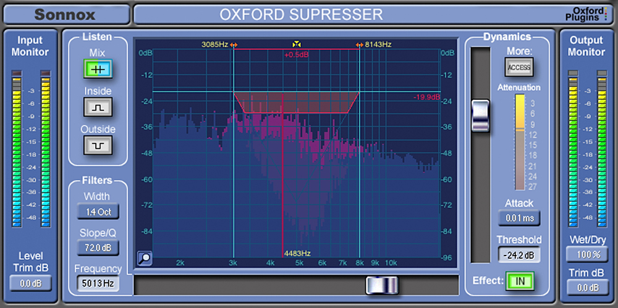The width and height of the screenshot is (618, 308).
Task: Click the 4483Hz peak frequency label
Action: (298, 254)
